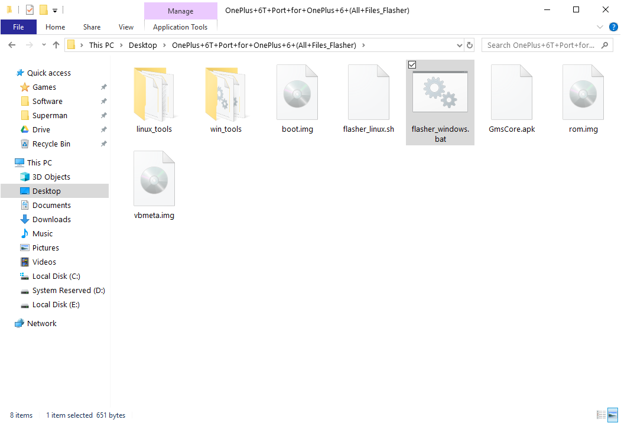Viewport: 621px width, 423px height.
Task: Click the Videos film icon
Action: point(25,262)
